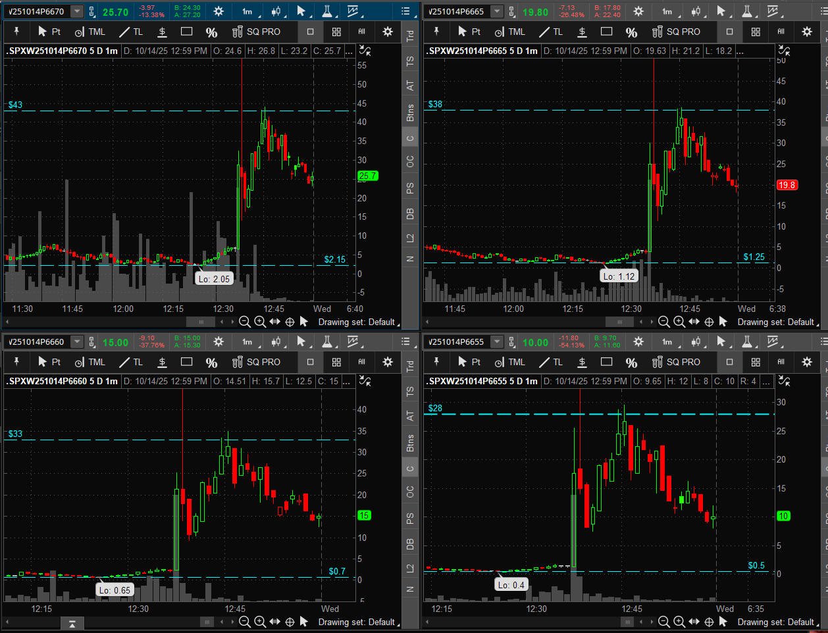Click zoom out magnifier under P6665 chart
828x633 pixels.
pos(664,322)
